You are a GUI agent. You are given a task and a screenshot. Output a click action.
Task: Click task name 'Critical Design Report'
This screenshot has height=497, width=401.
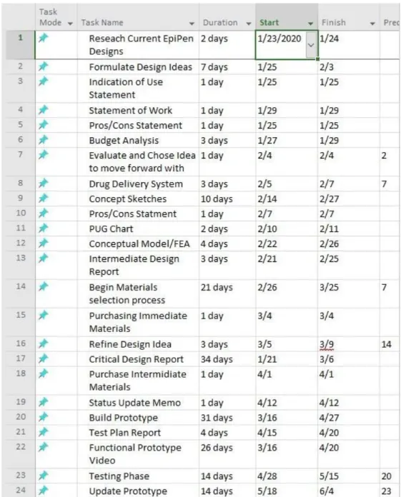pyautogui.click(x=136, y=359)
